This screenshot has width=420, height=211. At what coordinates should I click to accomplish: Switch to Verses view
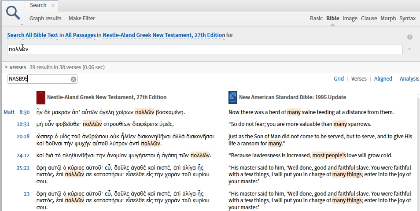[x=359, y=79]
